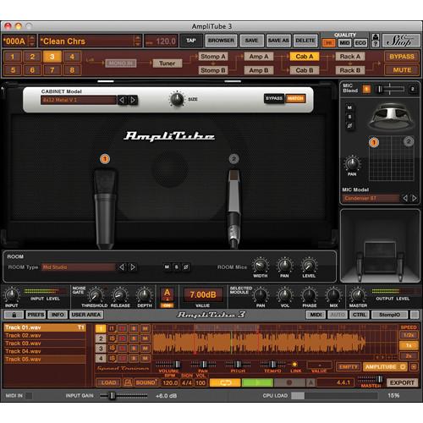Click the SAVE AS button
423x423 pixels.
[x=278, y=41]
